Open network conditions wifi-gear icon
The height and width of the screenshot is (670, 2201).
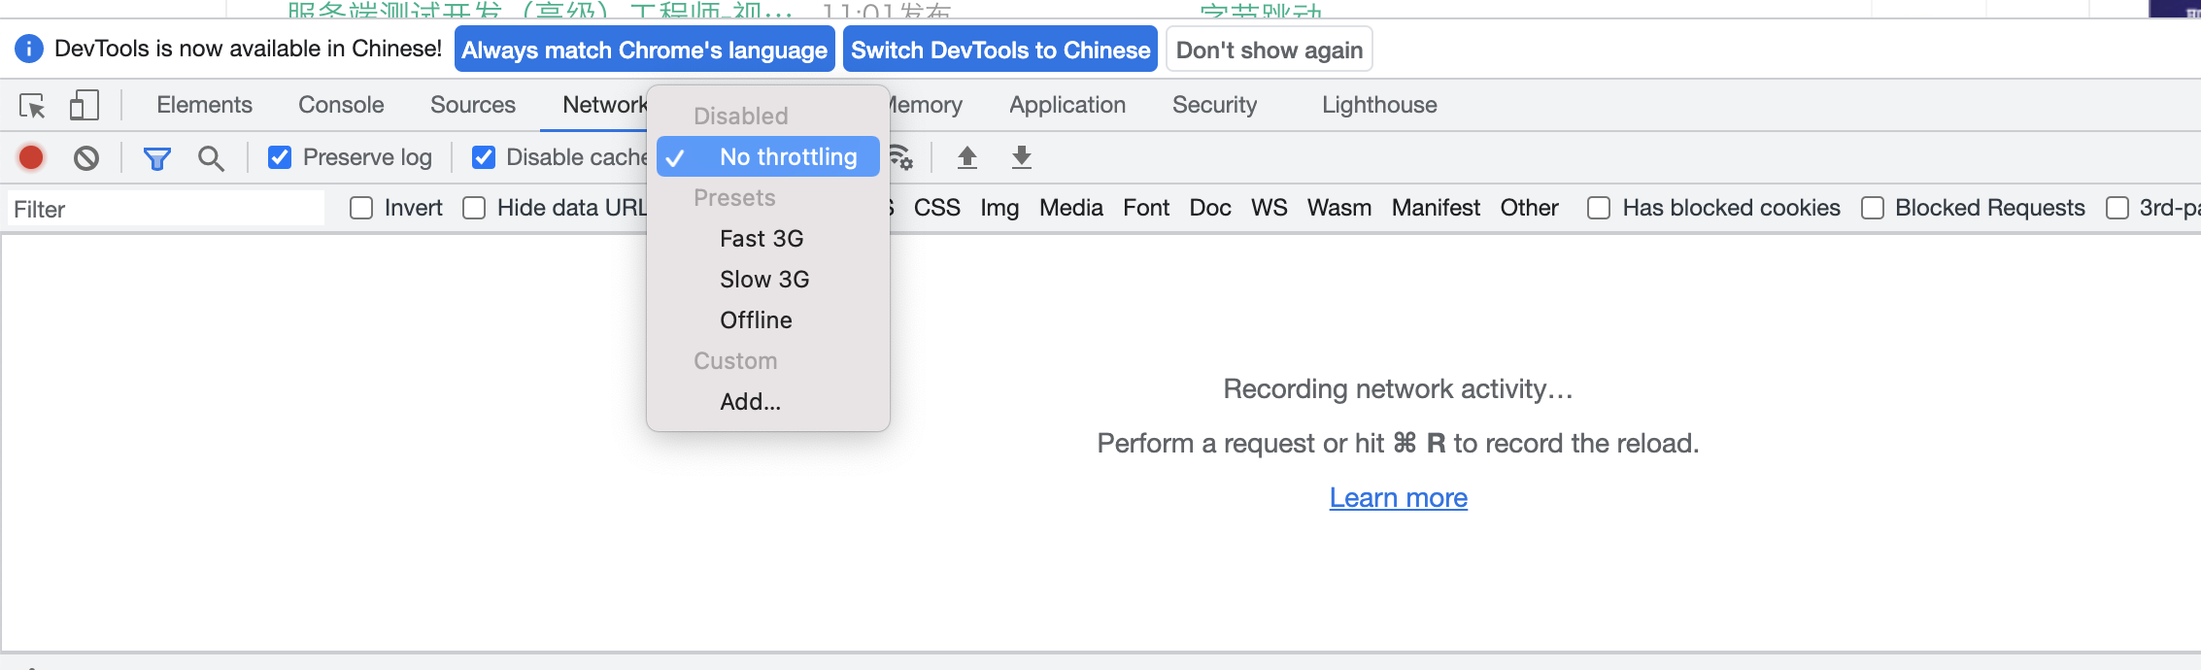901,157
